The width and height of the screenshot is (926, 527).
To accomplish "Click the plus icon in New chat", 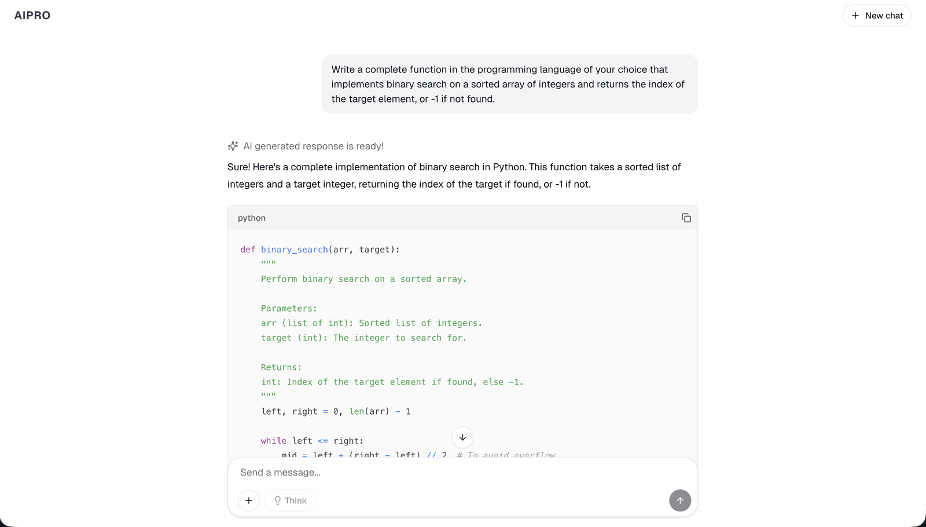I will (855, 16).
